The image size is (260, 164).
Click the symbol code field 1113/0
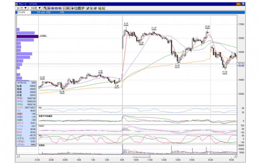click(23, 12)
